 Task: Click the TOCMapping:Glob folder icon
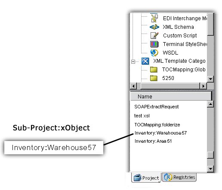tap(154, 70)
